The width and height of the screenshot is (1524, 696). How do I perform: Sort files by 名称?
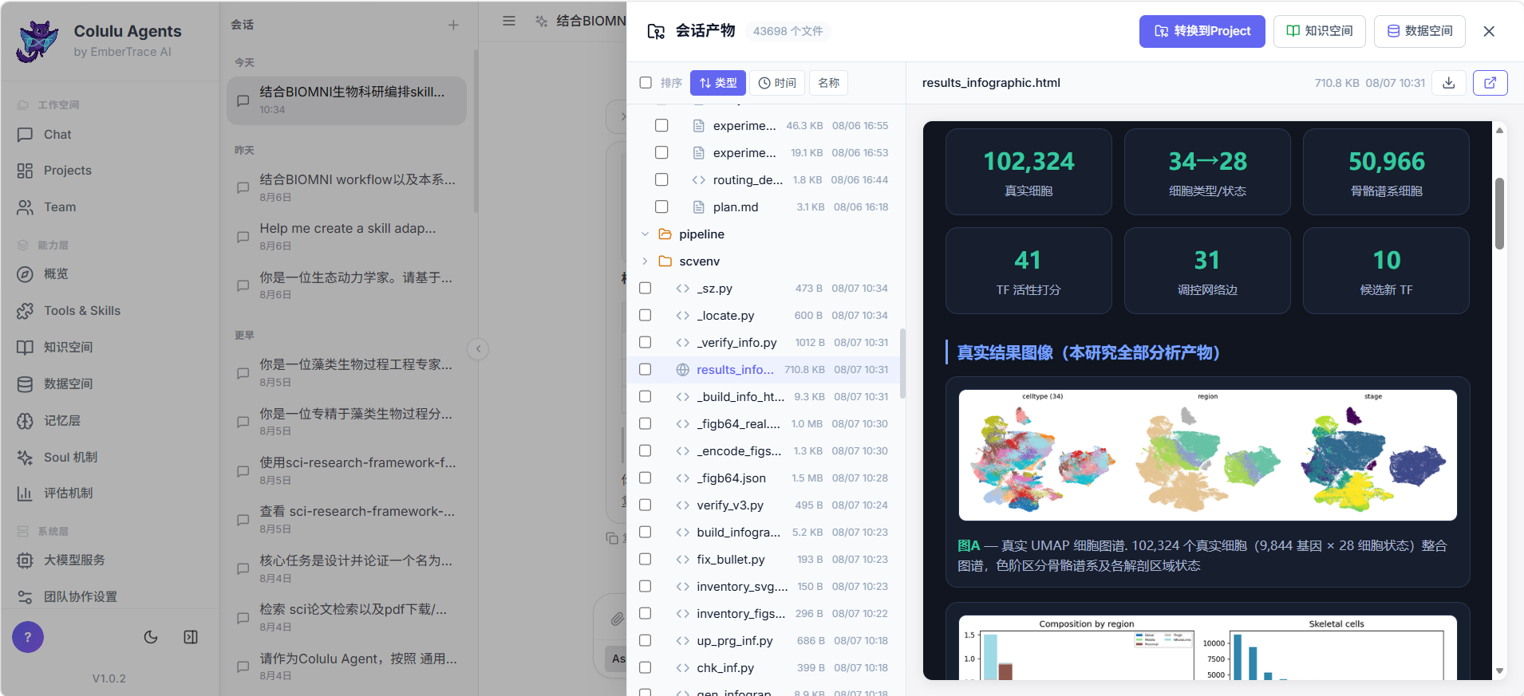coord(829,83)
